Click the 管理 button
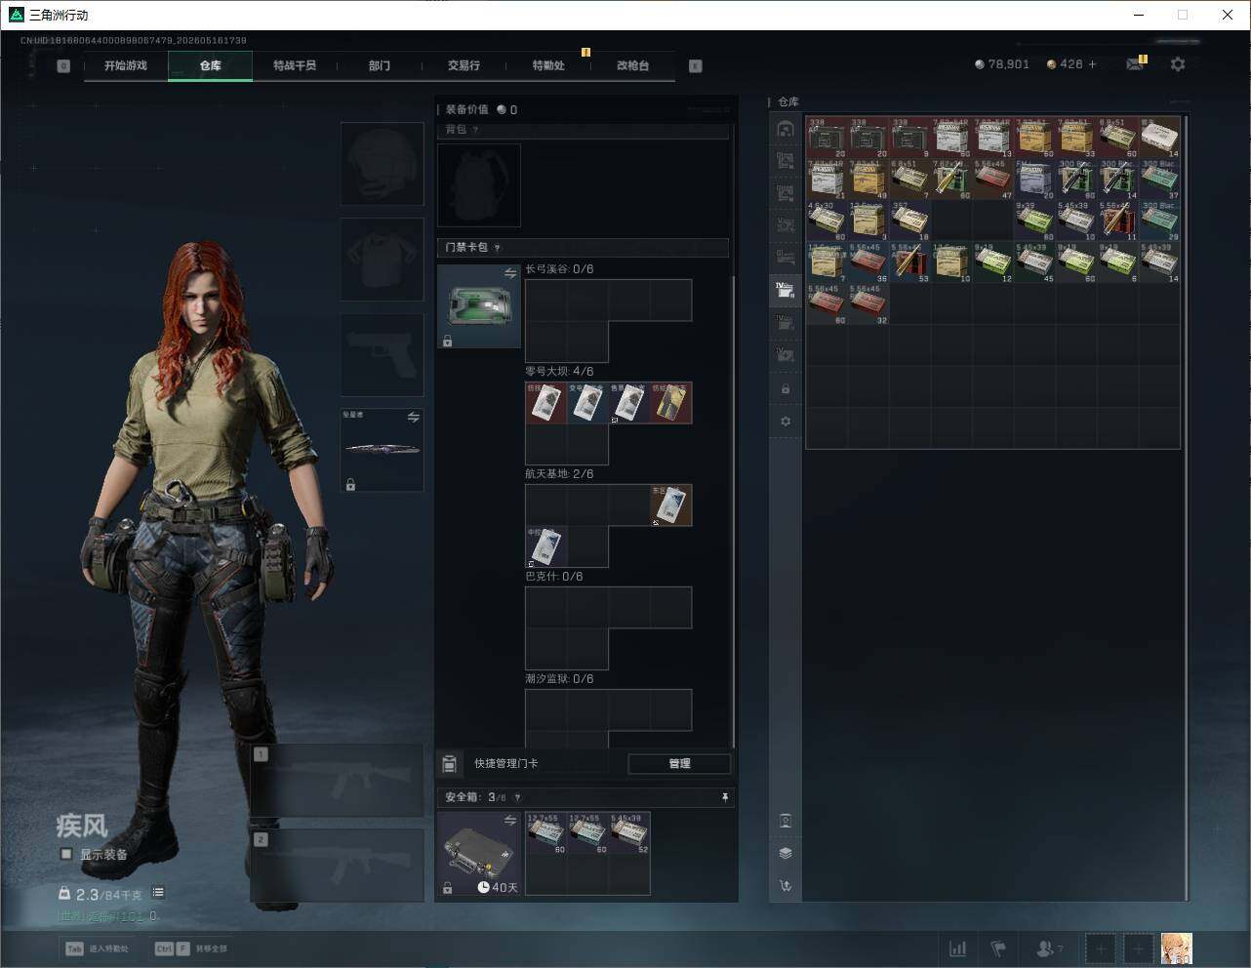 pos(679,763)
